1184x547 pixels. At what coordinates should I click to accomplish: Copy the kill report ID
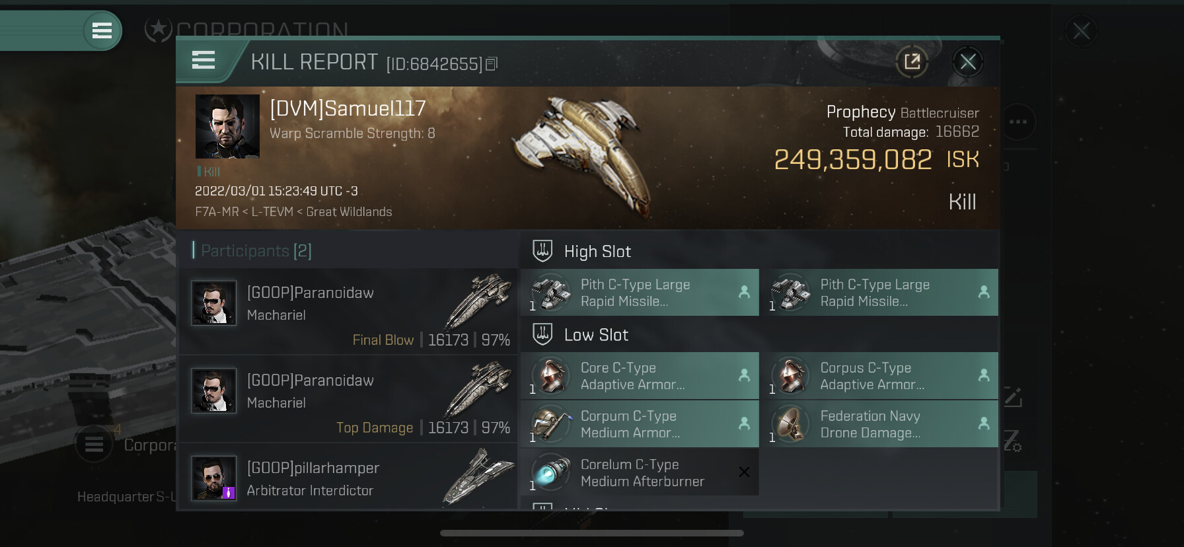492,64
